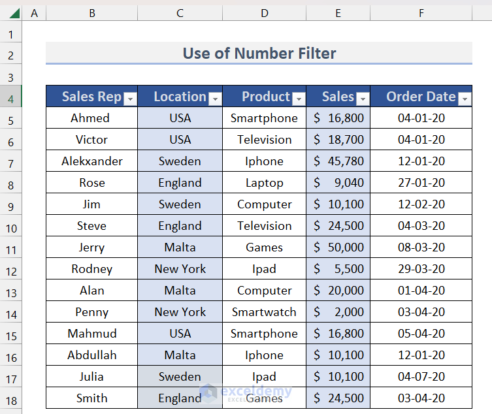Select row 4 header
This screenshot has height=414, width=492.
click(10, 97)
